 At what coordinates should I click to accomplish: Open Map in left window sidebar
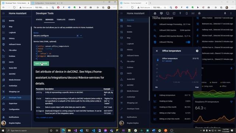pyautogui.click(x=16, y=27)
